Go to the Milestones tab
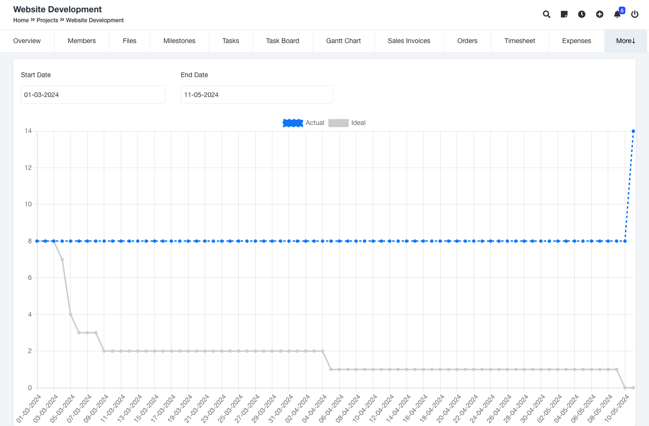 179,41
